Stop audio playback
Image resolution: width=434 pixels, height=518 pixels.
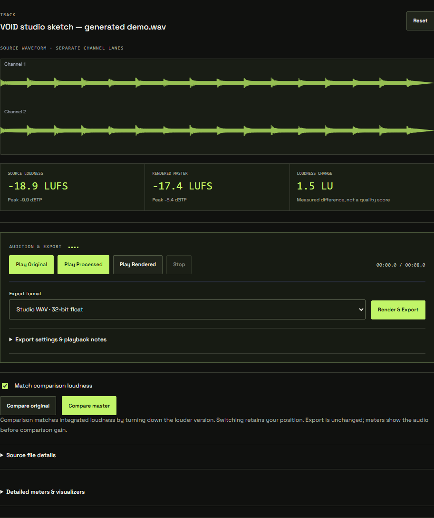(x=179, y=265)
